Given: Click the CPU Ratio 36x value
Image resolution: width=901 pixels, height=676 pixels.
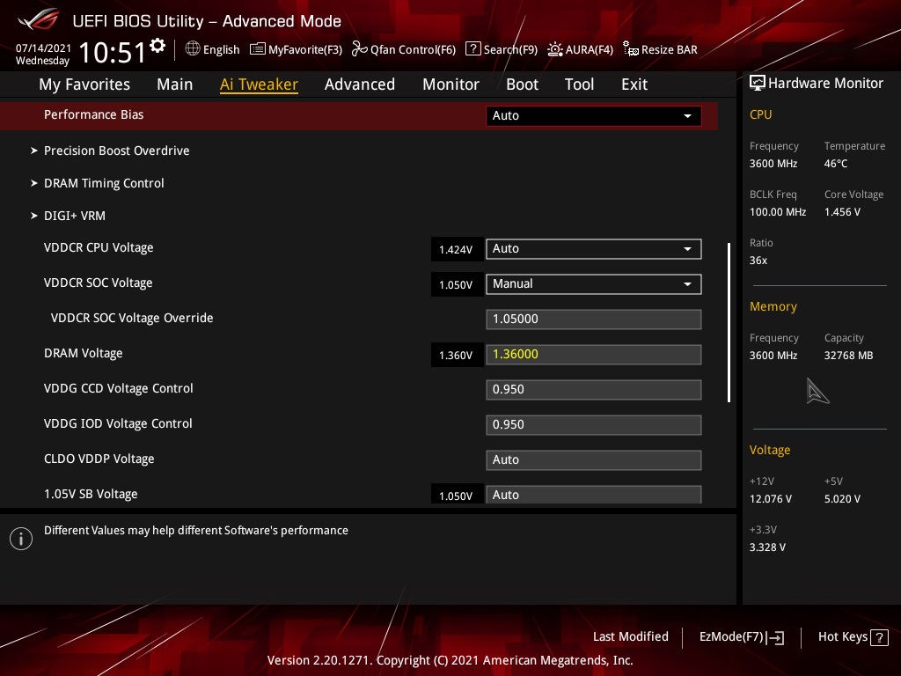Looking at the screenshot, I should tap(758, 261).
